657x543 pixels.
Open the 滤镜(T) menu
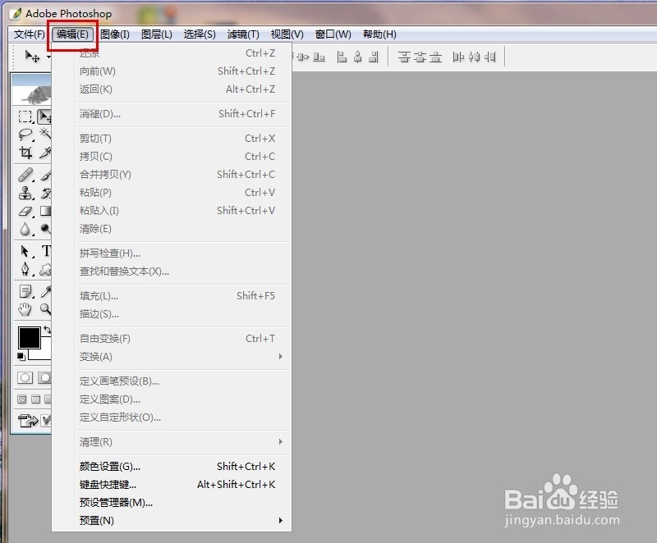[x=243, y=34]
